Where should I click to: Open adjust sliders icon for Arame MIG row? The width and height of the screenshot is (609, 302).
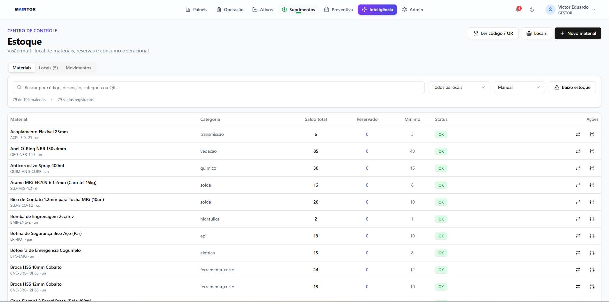(592, 185)
